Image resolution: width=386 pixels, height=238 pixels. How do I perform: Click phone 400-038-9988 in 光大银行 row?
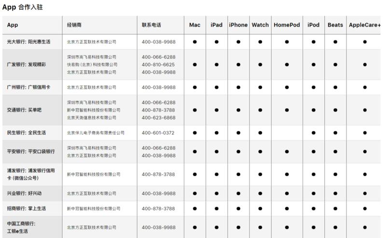point(159,42)
